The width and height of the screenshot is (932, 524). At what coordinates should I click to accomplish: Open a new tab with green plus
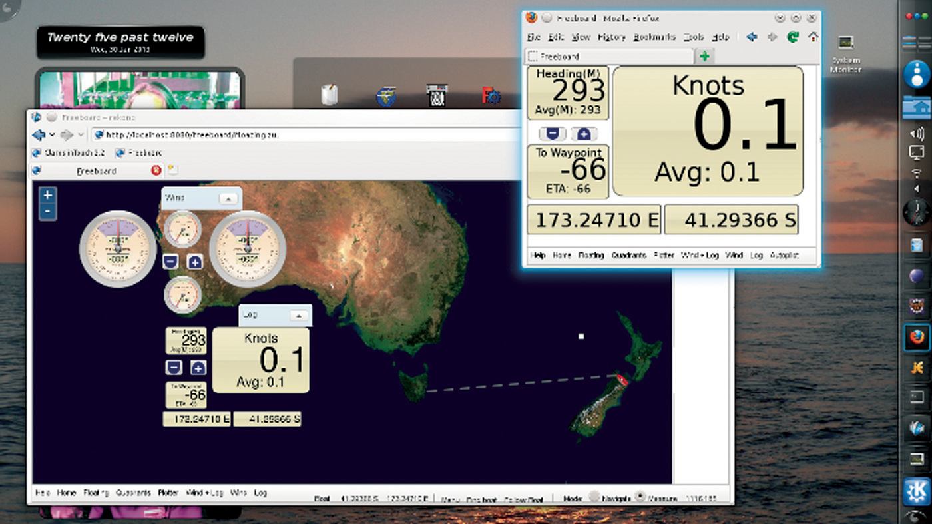coord(704,56)
